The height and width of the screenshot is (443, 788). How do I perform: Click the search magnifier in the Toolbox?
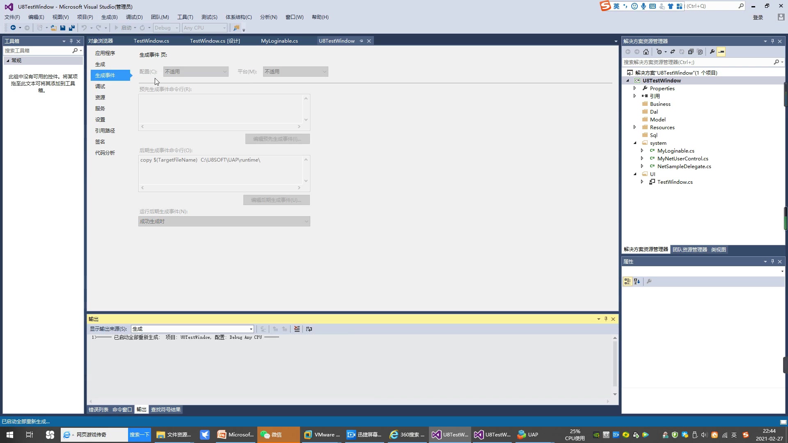[75, 50]
